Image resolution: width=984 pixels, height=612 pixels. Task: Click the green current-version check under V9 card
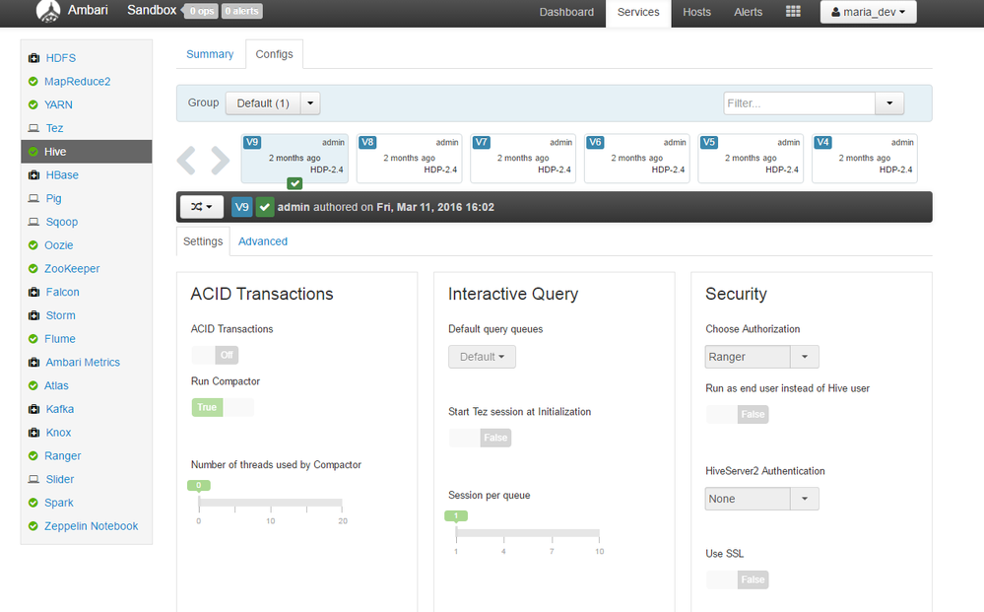(x=295, y=183)
